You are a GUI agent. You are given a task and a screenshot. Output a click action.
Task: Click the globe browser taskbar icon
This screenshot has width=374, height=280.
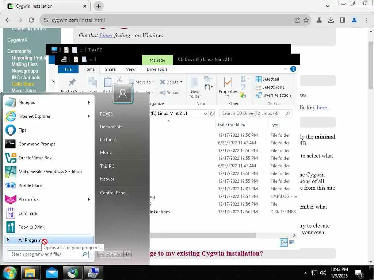pyautogui.click(x=73, y=273)
